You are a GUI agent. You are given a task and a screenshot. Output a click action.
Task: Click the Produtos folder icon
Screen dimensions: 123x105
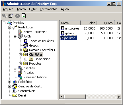(x=26, y=64)
